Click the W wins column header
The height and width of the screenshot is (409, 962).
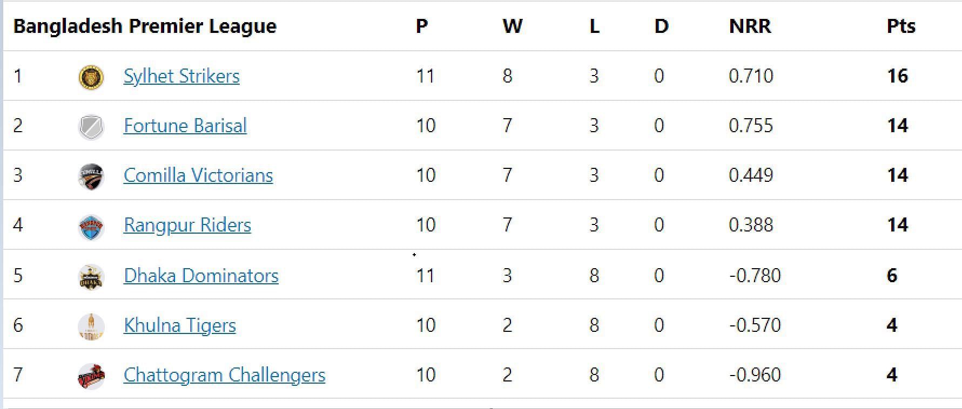coord(513,26)
